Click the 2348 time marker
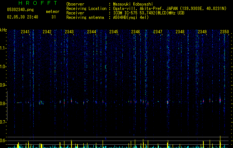 [x=180, y=31]
